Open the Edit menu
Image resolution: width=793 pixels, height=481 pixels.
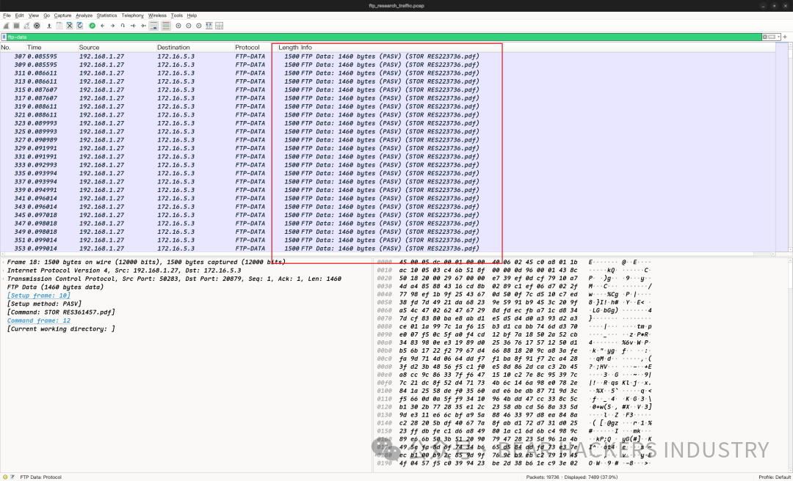tap(19, 15)
